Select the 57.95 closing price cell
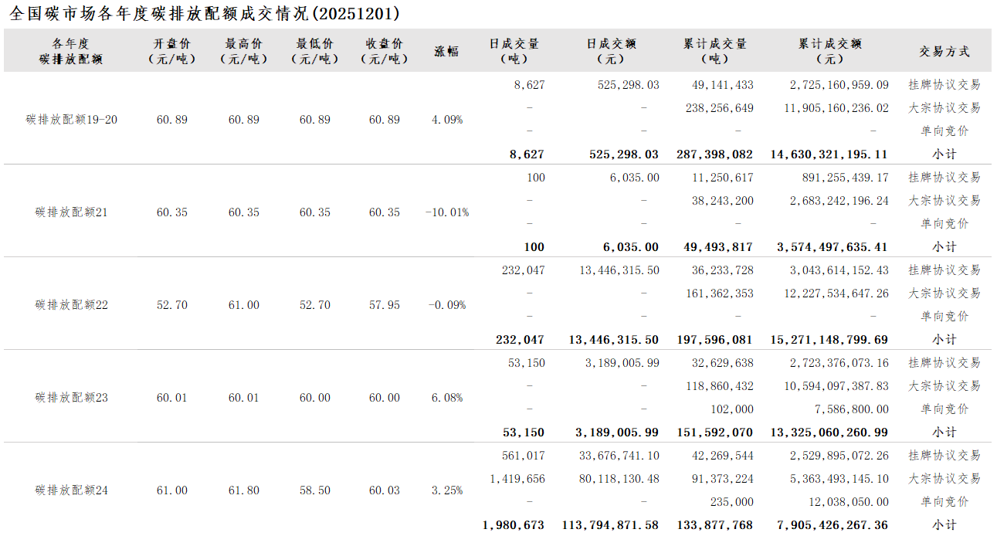997x536 pixels. click(385, 305)
